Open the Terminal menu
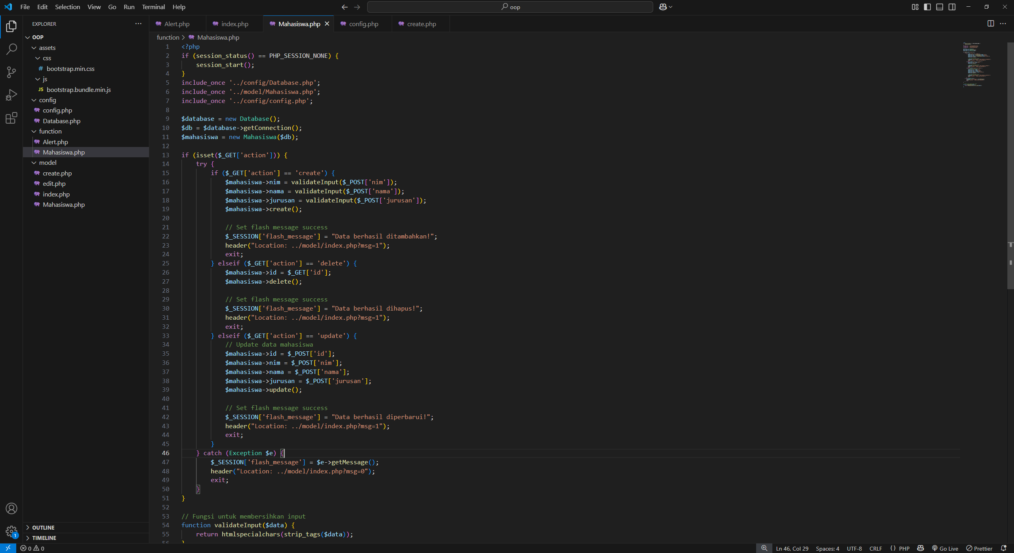Viewport: 1014px width, 553px height. [x=153, y=7]
